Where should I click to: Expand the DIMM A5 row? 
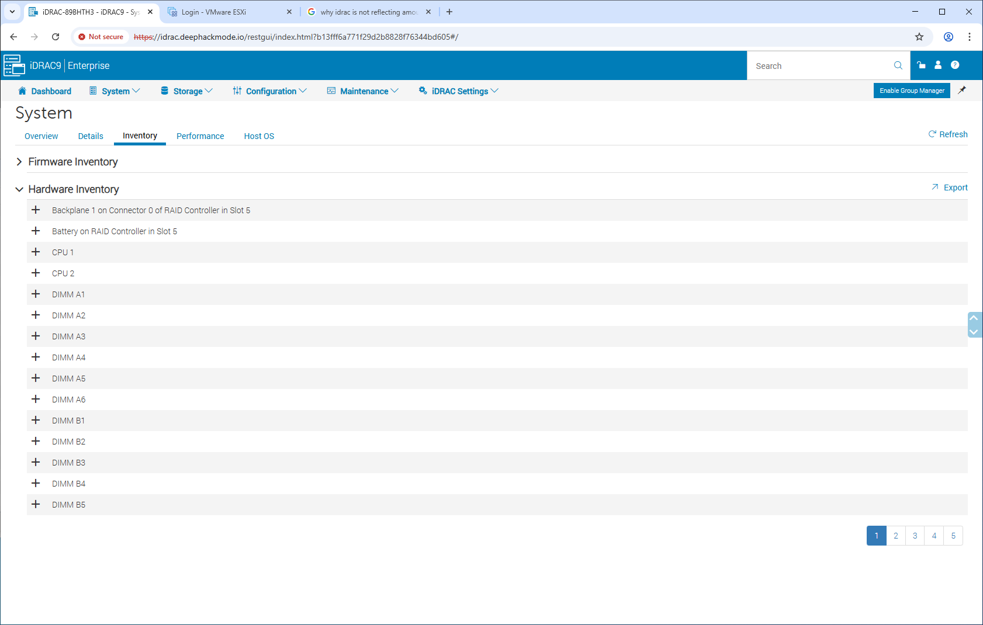click(x=36, y=378)
